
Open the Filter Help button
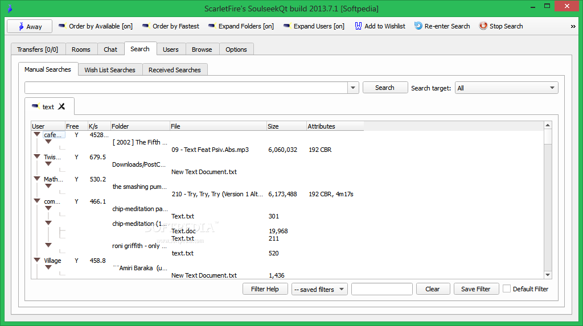[x=265, y=289]
